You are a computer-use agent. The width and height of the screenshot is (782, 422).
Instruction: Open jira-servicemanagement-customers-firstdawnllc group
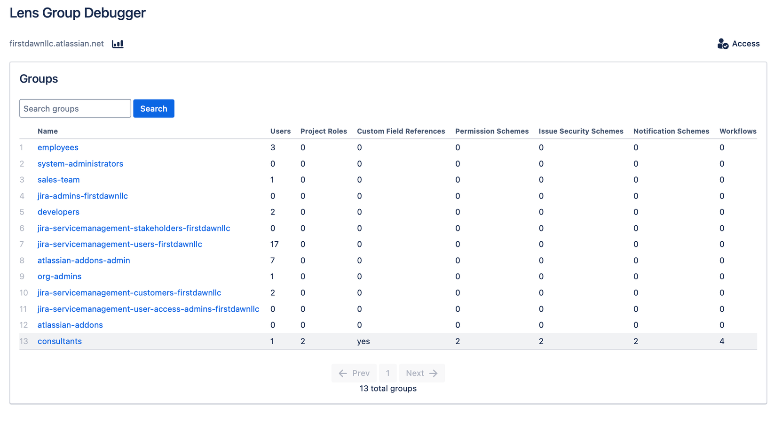pos(129,293)
